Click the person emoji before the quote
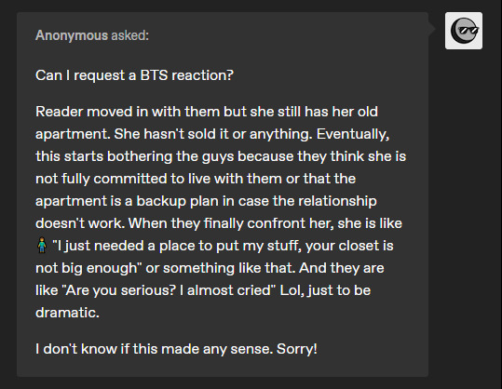This screenshot has height=389, width=502. [x=42, y=246]
